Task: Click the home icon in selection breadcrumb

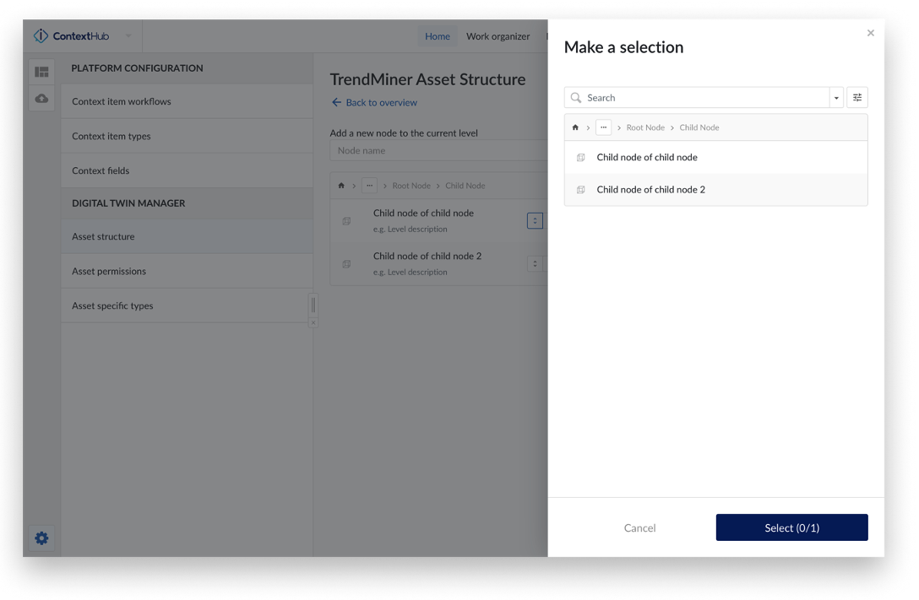Action: coord(575,127)
